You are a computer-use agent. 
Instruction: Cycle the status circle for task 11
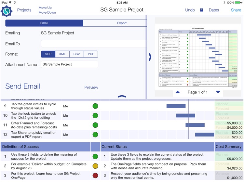tap(95, 125)
